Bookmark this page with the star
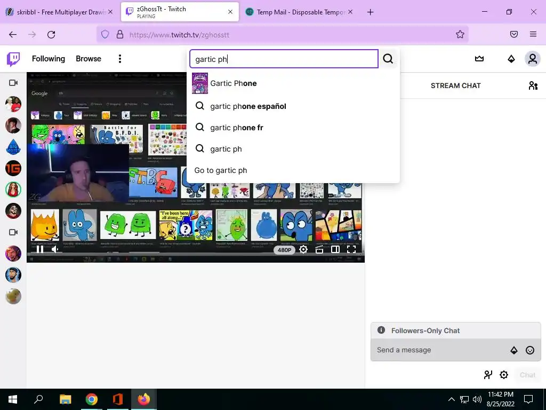 pyautogui.click(x=460, y=34)
